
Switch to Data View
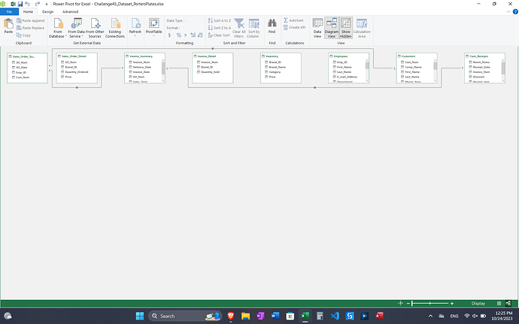(x=317, y=28)
